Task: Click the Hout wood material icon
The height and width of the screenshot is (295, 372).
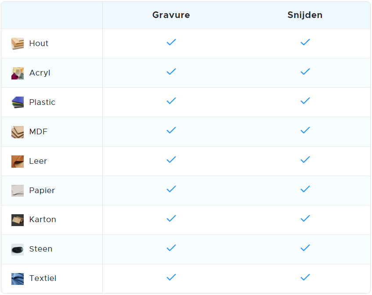Action: pos(18,43)
